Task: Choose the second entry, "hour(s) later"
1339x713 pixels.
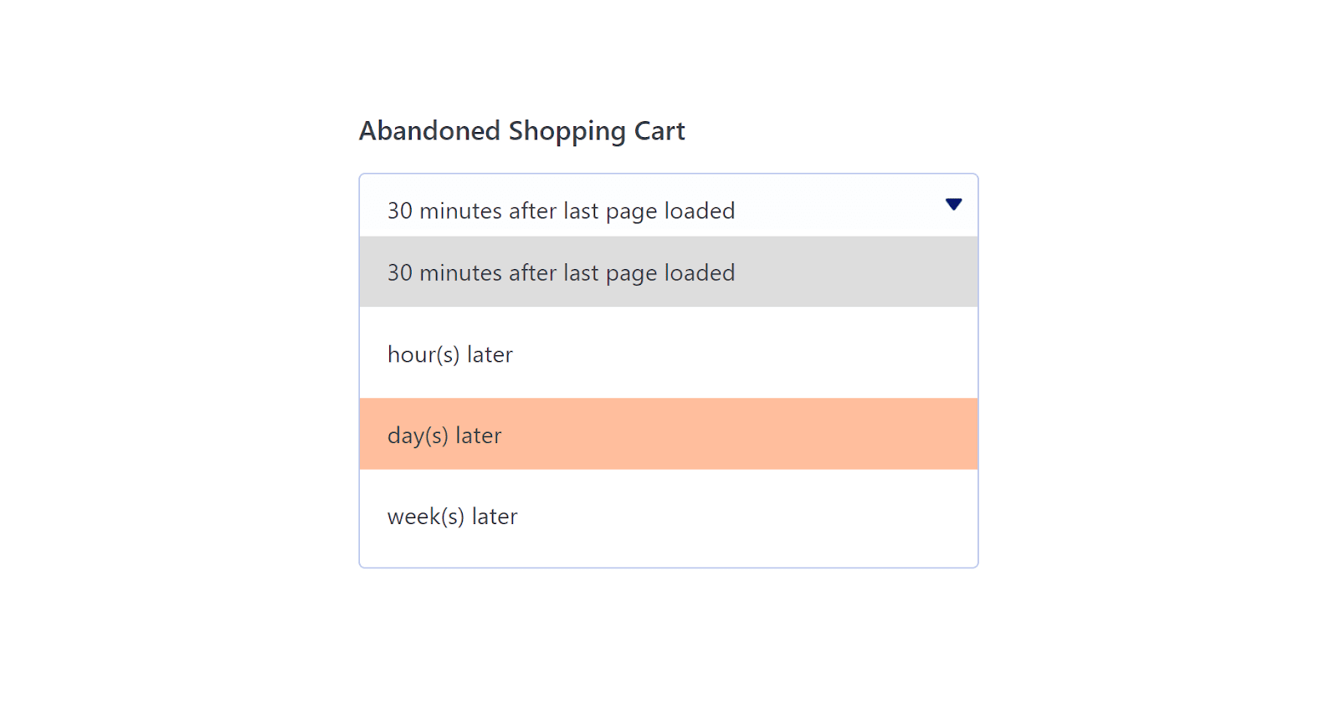Action: 669,353
